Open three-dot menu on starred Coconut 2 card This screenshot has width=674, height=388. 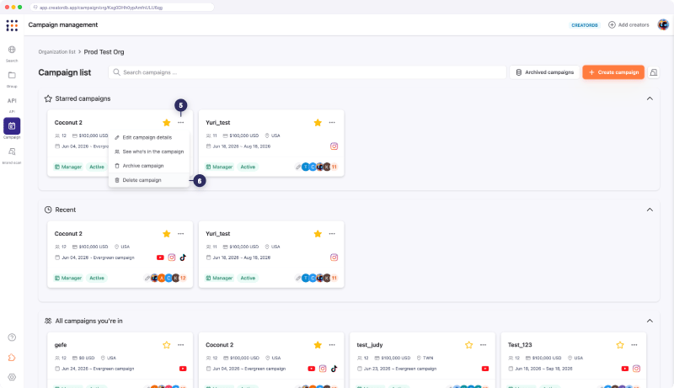point(180,123)
